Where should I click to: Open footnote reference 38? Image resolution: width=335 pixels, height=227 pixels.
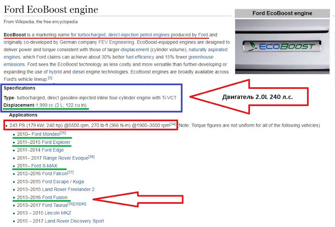[x=70, y=204]
